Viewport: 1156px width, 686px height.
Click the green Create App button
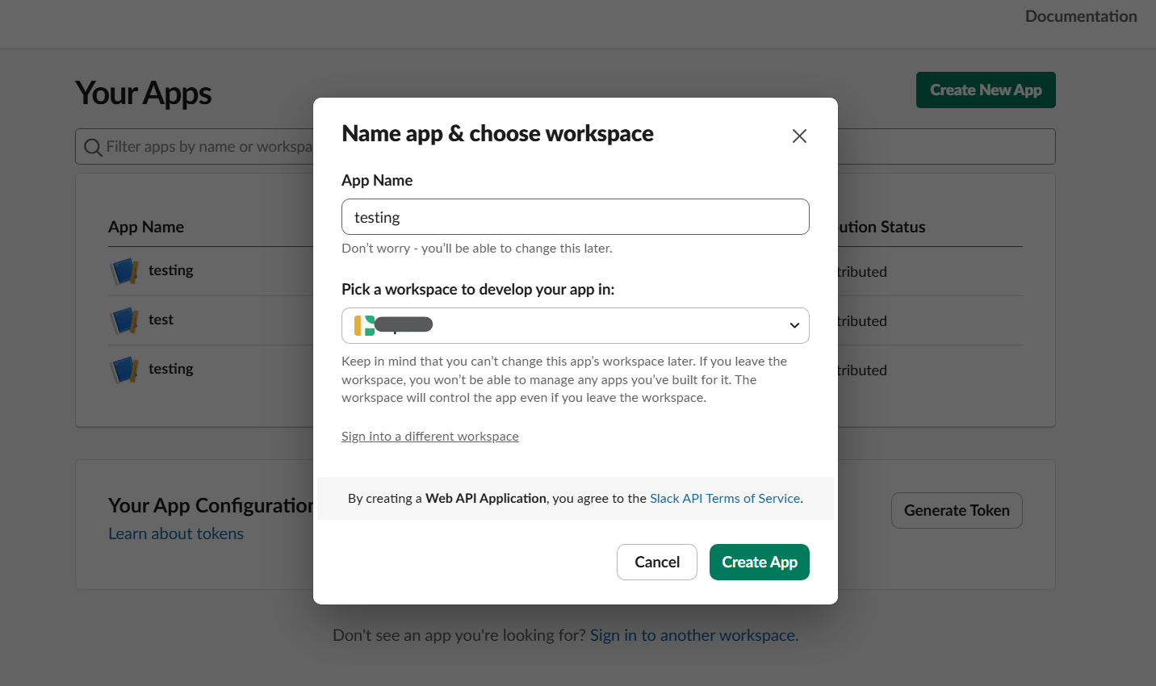[x=759, y=562]
